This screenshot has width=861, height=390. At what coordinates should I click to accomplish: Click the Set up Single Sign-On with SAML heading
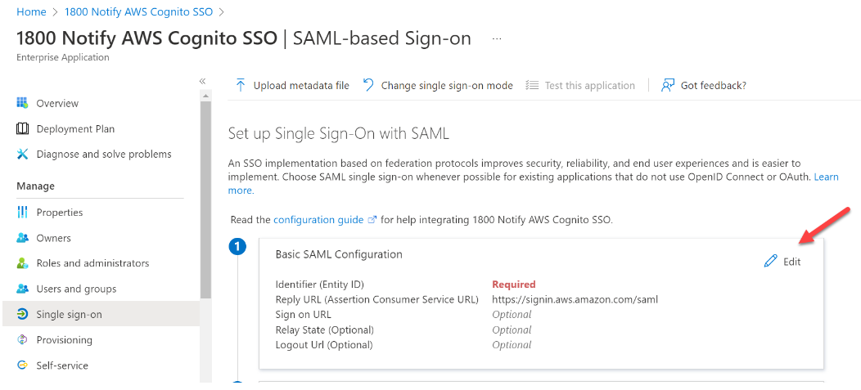tap(338, 133)
